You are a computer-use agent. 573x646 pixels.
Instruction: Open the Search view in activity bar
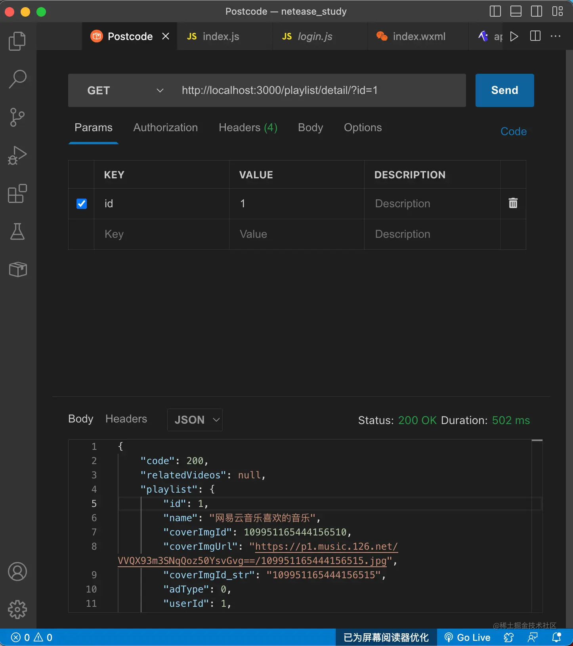(17, 79)
